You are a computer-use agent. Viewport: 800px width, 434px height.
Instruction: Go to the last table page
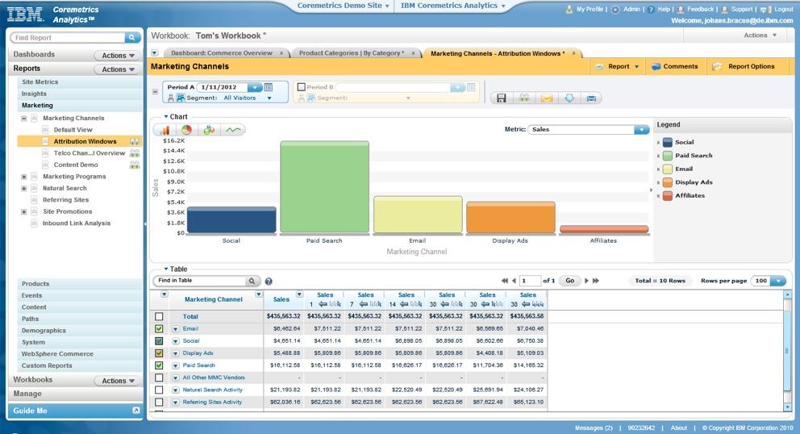coord(595,281)
